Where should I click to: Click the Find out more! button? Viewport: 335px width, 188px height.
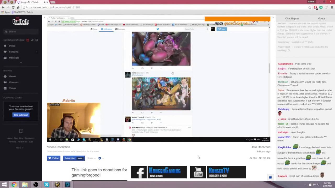click(21, 115)
